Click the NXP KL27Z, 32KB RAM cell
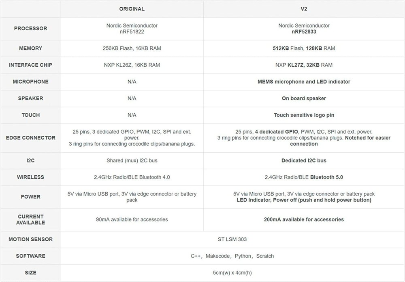This screenshot has height=282, width=405. [x=304, y=65]
